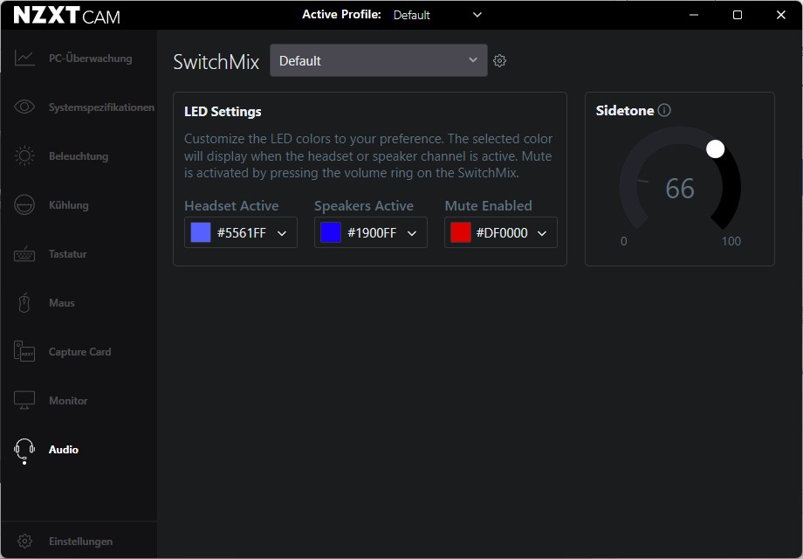Maximize the NZXT CAM window
The height and width of the screenshot is (559, 803).
738,15
